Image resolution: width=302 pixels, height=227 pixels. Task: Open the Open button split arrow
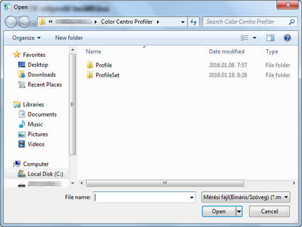(x=239, y=211)
